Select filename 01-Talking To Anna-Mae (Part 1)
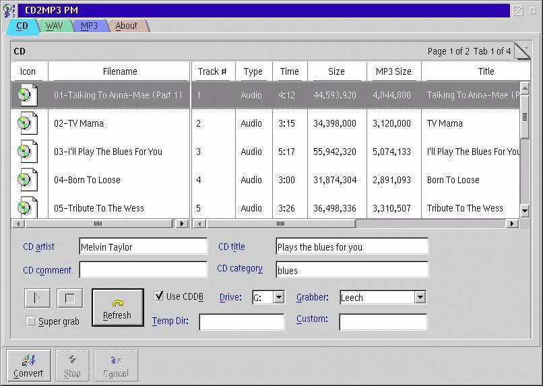 pos(118,95)
